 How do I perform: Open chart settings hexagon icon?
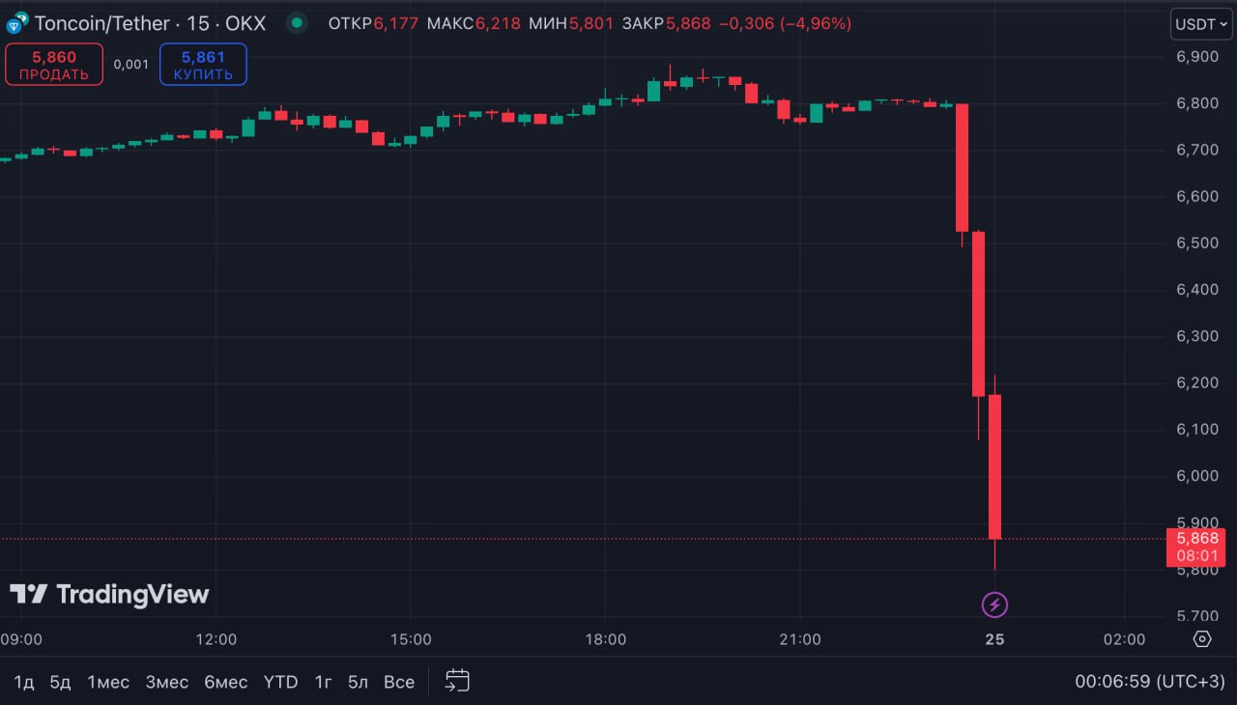1202,639
